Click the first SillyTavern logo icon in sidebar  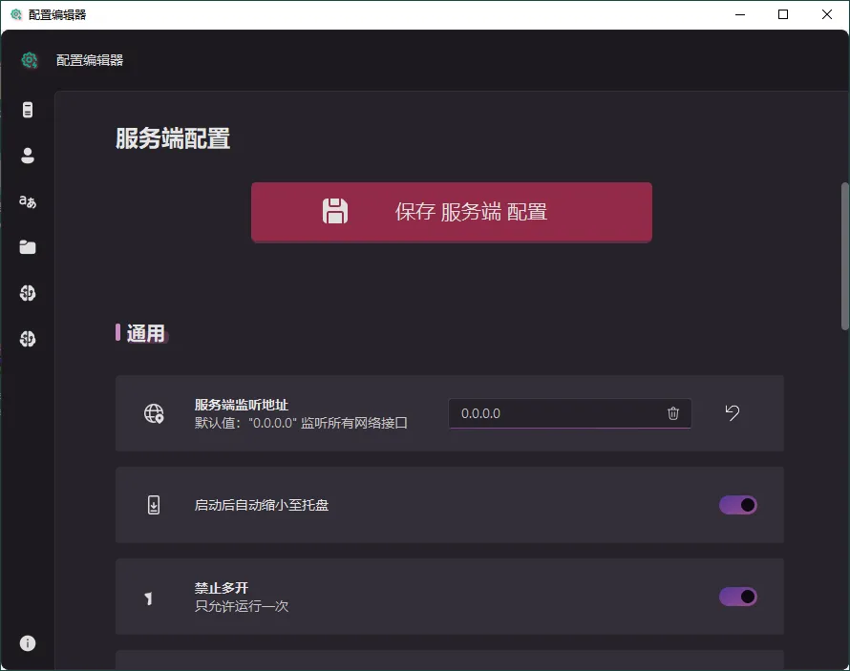(27, 293)
